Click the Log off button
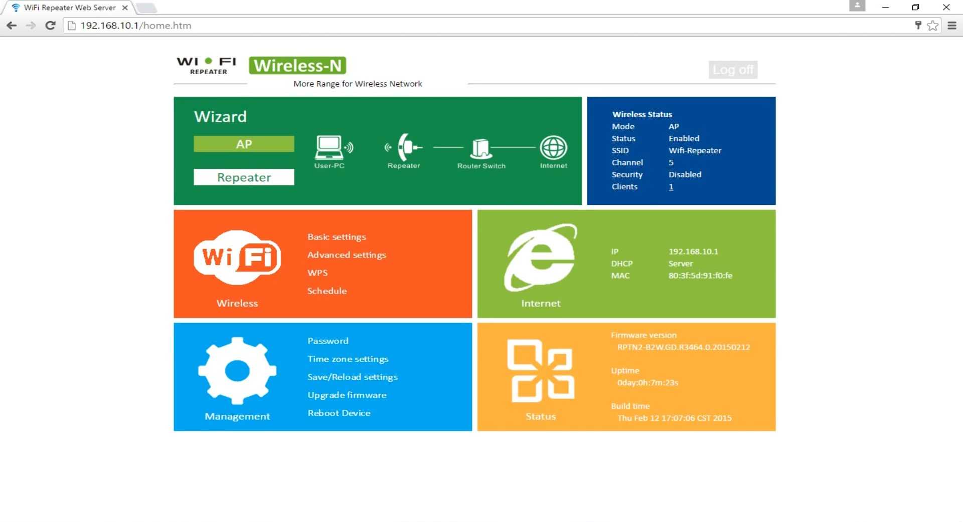963x522 pixels. tap(733, 70)
